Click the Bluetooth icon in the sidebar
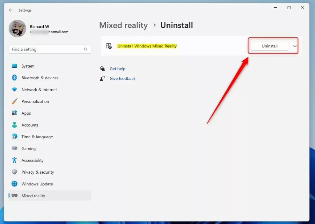Screen dimensions: 315x224 14,78
